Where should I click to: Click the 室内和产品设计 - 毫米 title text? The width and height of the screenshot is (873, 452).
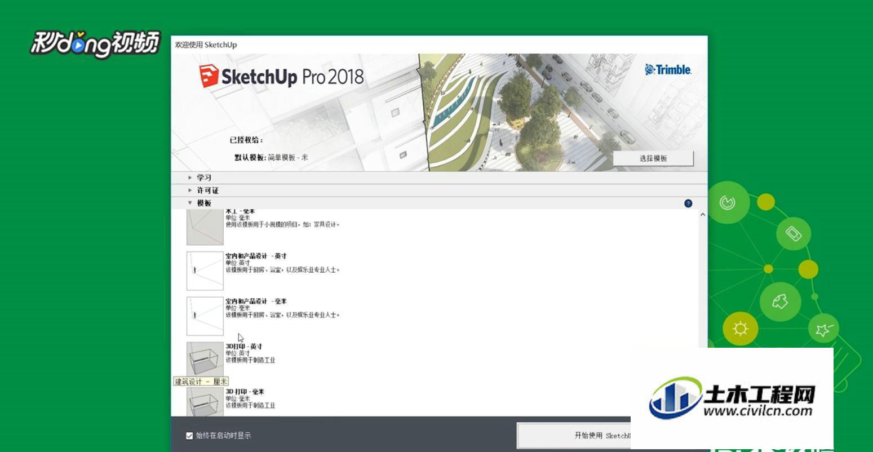pyautogui.click(x=256, y=302)
